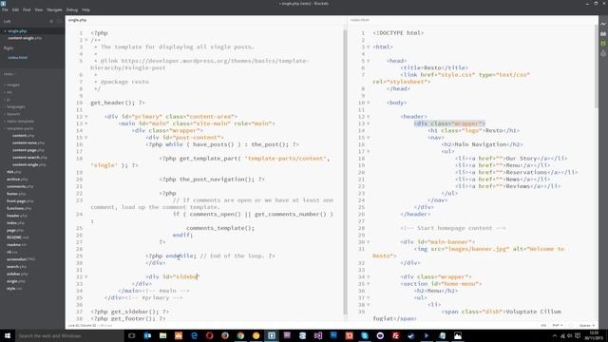608x342 pixels.
Task: Open content-page.php in file tree
Action: (28, 150)
